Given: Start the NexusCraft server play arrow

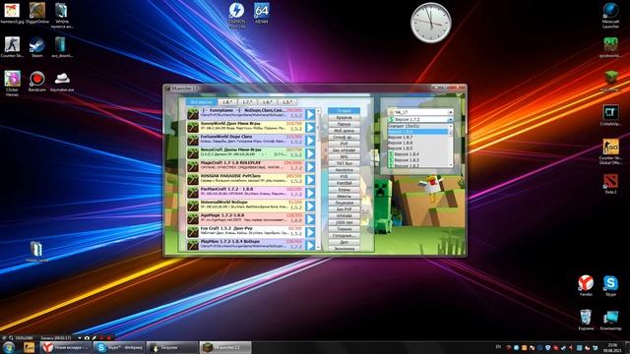Looking at the screenshot, I should (x=310, y=153).
